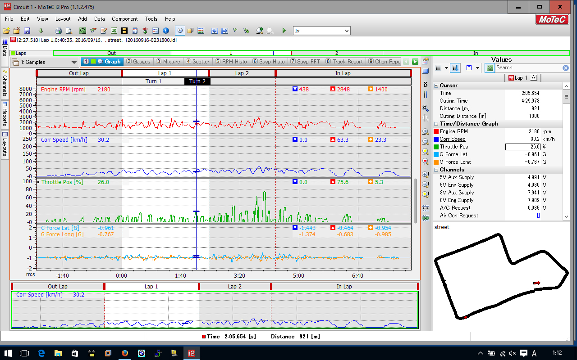Click the blue info circle icon
This screenshot has height=360, width=577.
point(166,31)
